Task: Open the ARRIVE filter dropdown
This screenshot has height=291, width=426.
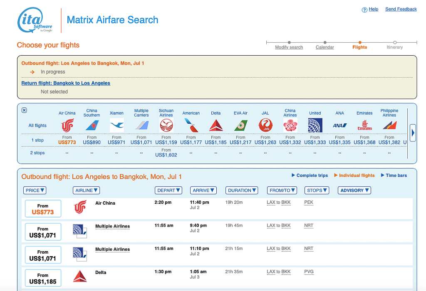Action: (x=203, y=191)
